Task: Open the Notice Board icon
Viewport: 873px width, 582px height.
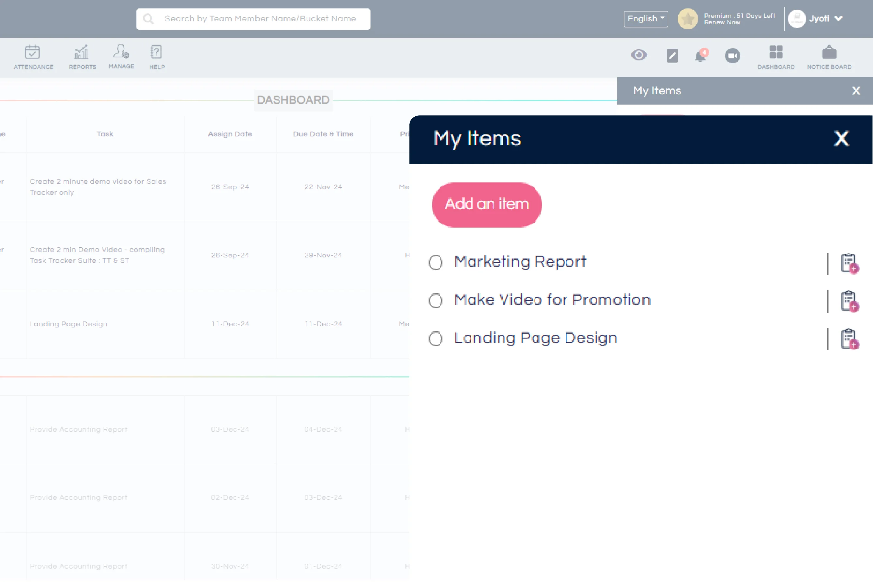Action: point(829,53)
